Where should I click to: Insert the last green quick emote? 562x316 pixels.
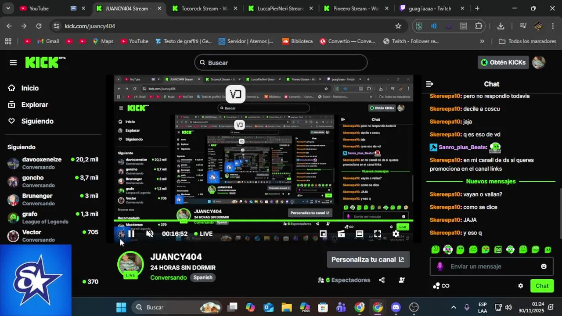click(548, 250)
